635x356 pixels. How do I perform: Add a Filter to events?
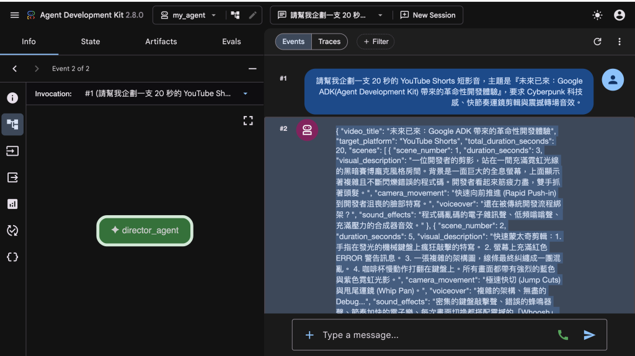click(375, 42)
